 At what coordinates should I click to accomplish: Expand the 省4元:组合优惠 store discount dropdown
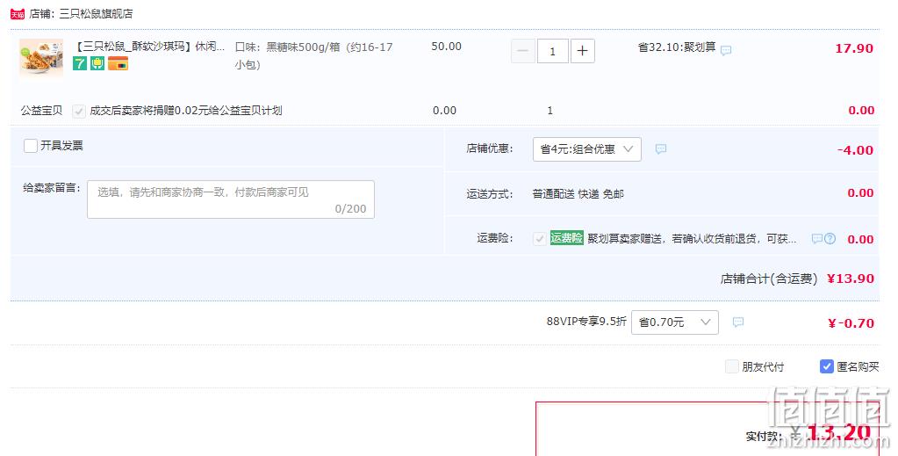click(587, 149)
